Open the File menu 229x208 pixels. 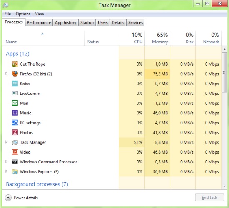click(x=8, y=14)
